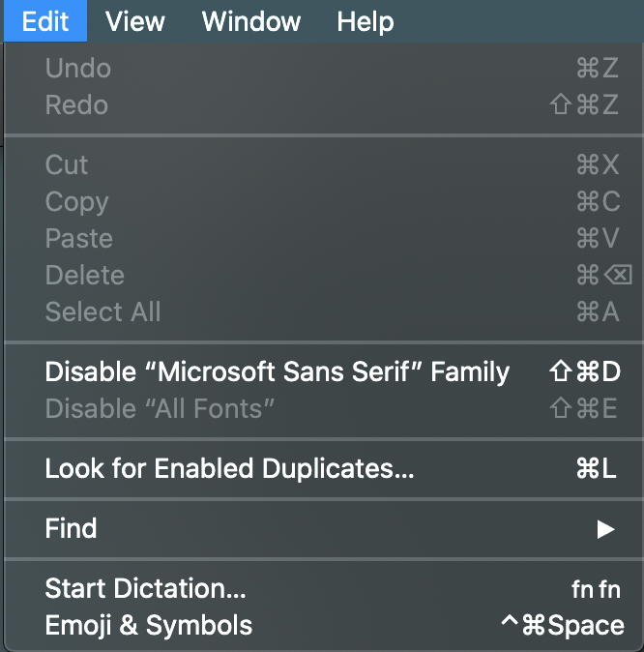
Task: Choose Start Dictation…
Action: click(324, 588)
